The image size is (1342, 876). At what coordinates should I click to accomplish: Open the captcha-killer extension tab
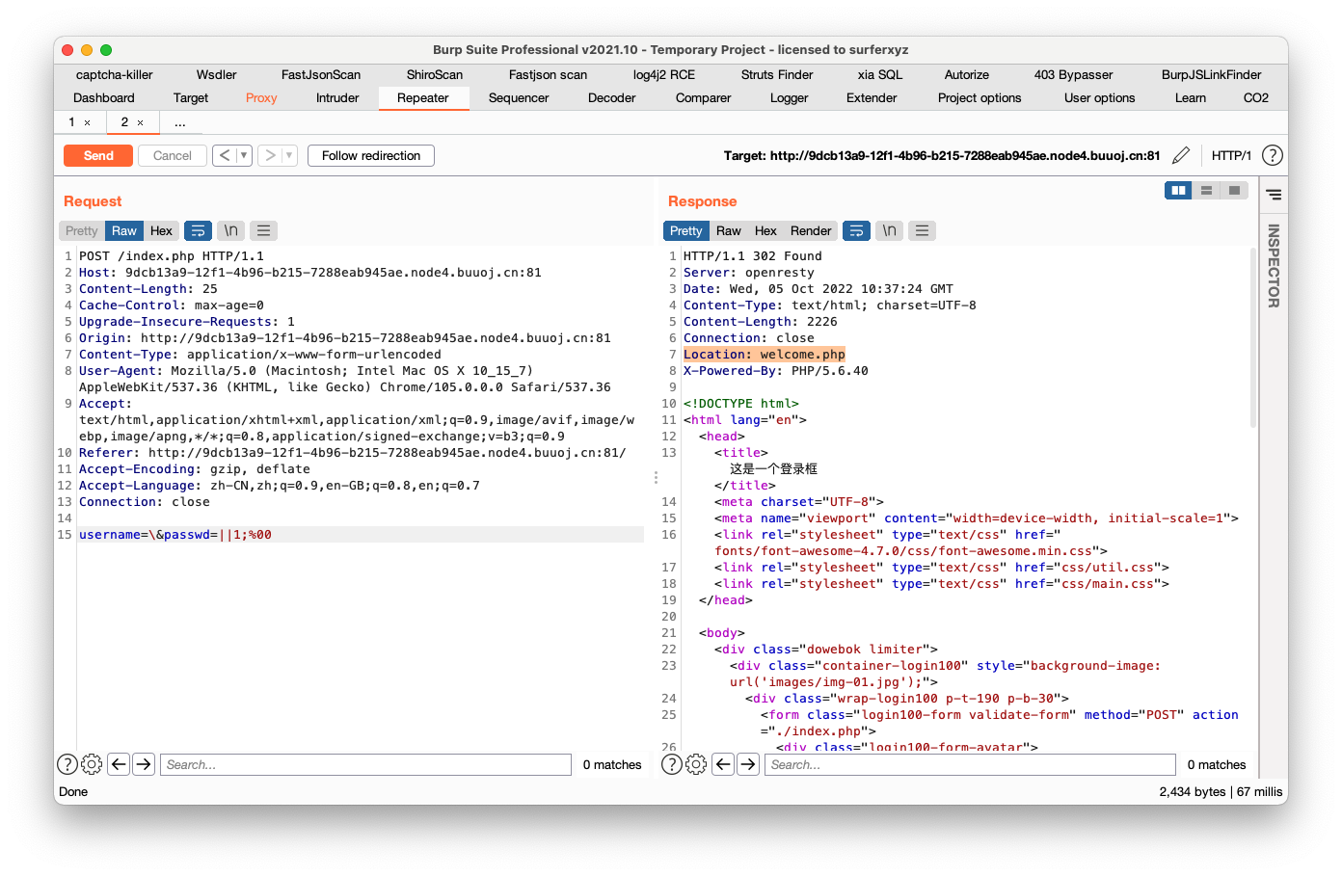pyautogui.click(x=115, y=74)
